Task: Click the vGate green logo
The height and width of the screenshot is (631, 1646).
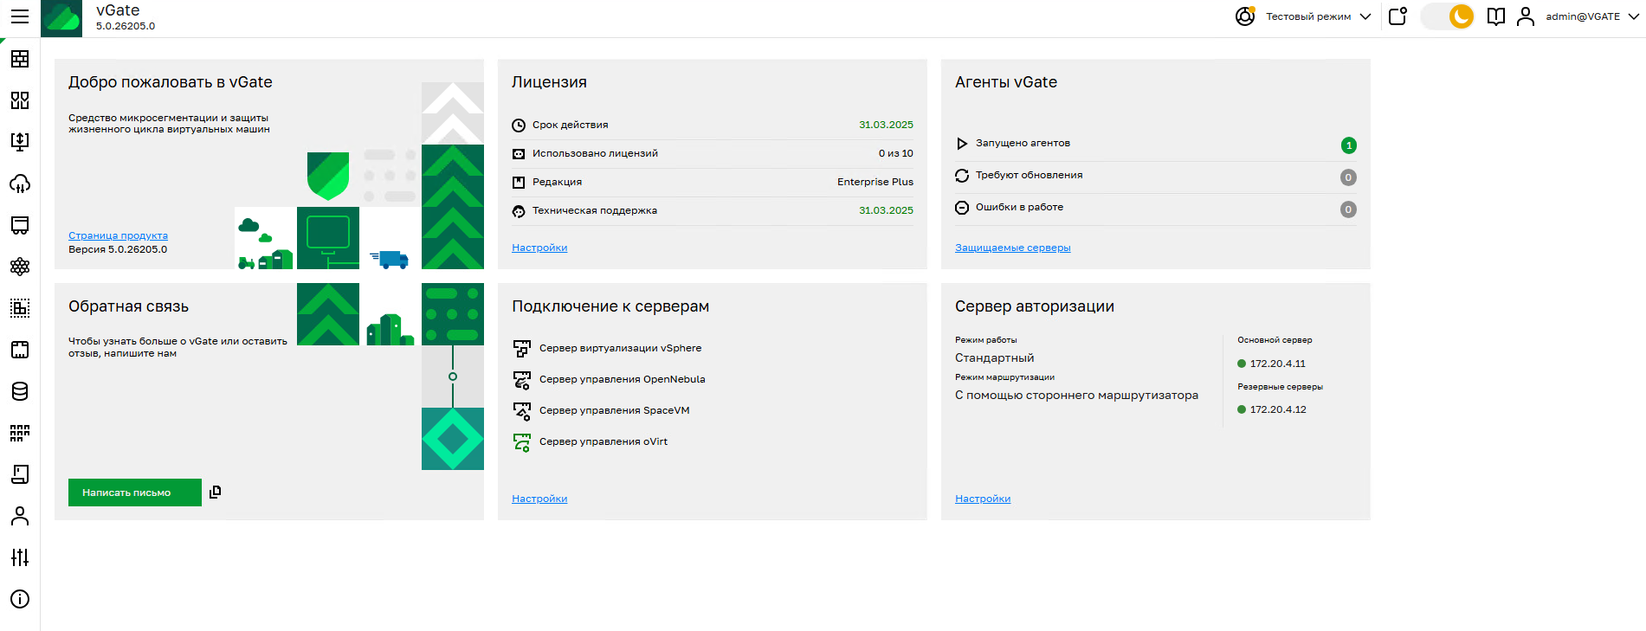Action: tap(61, 18)
